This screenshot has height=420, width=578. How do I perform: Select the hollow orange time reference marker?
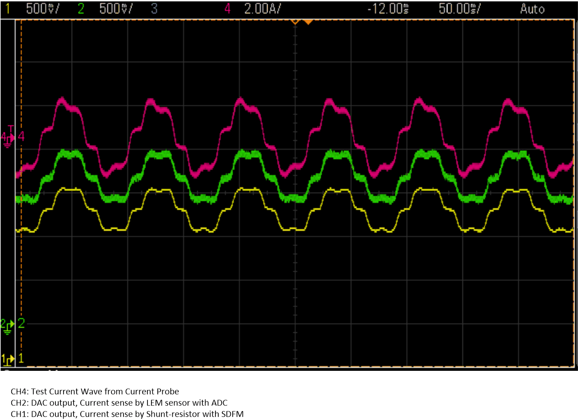(x=295, y=21)
